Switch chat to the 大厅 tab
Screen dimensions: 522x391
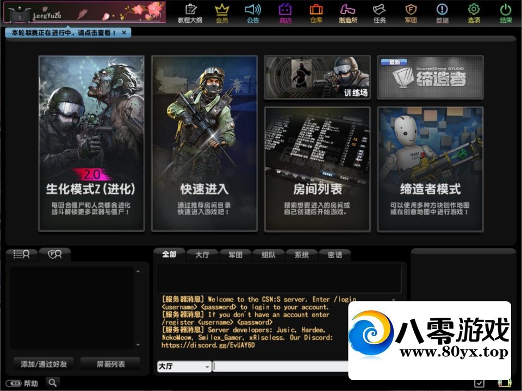click(202, 255)
